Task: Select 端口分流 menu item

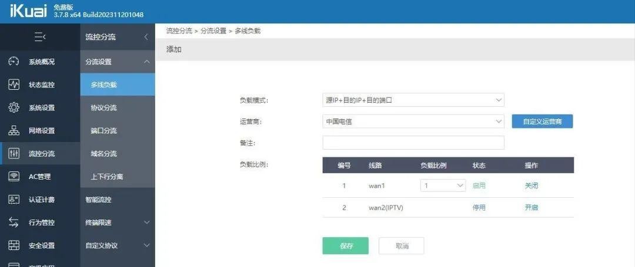Action: (x=103, y=130)
